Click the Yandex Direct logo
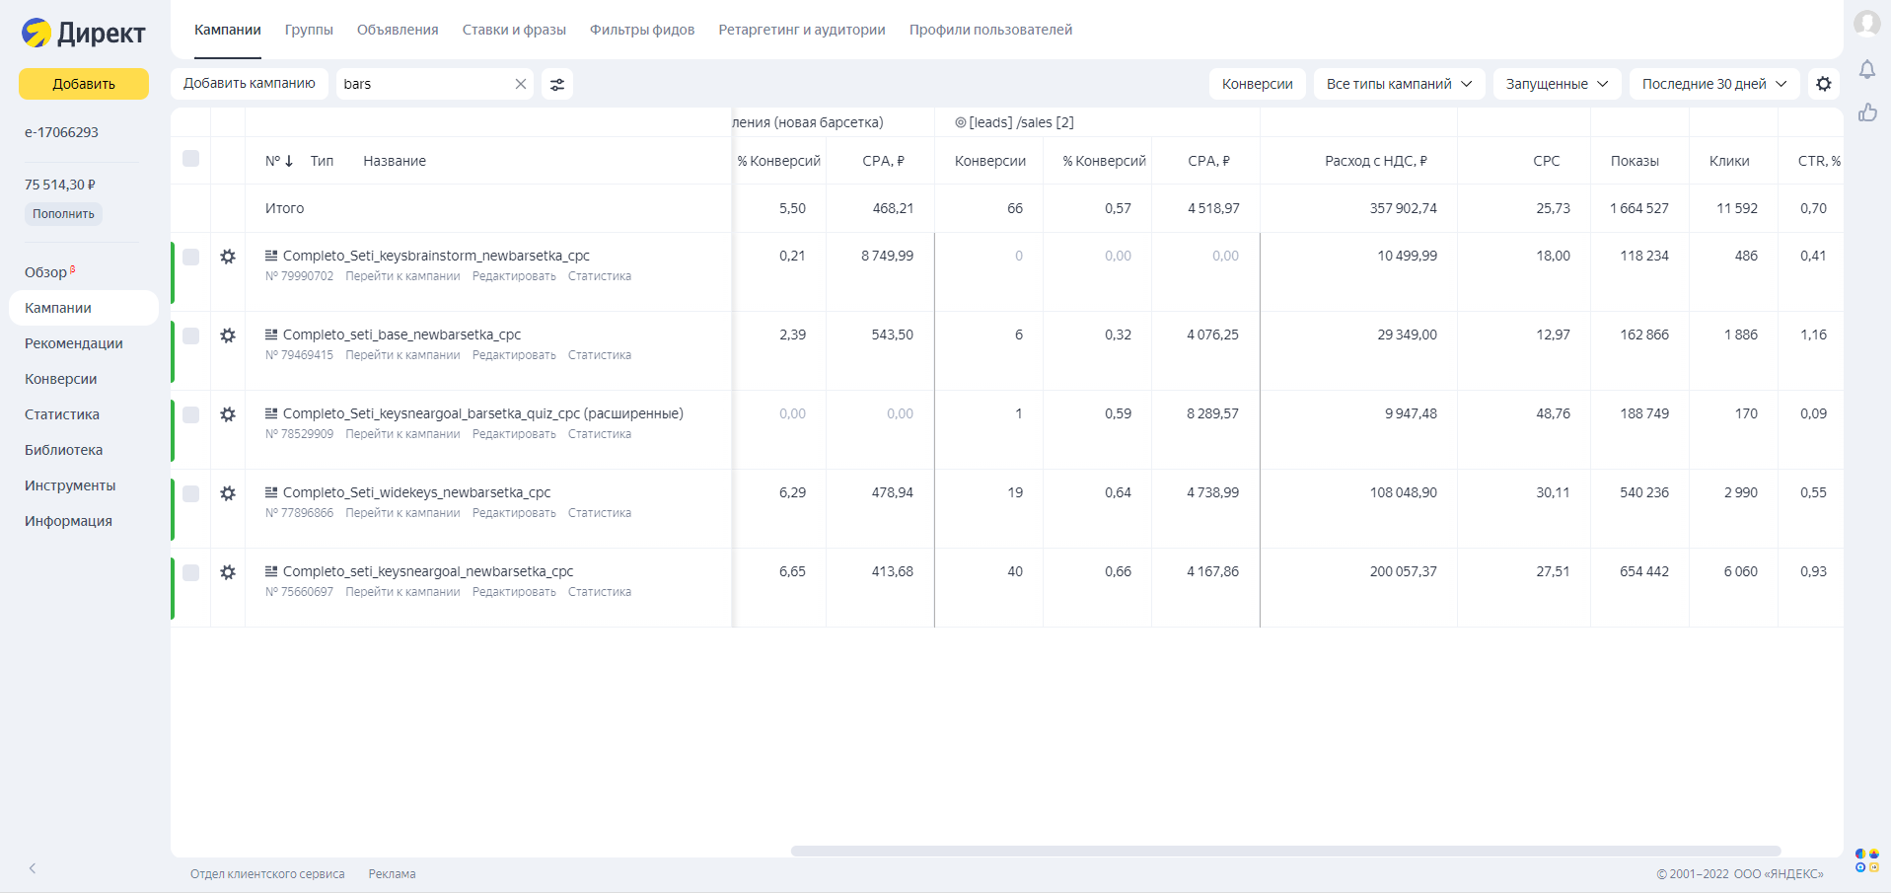The image size is (1891, 893). pyautogui.click(x=84, y=34)
